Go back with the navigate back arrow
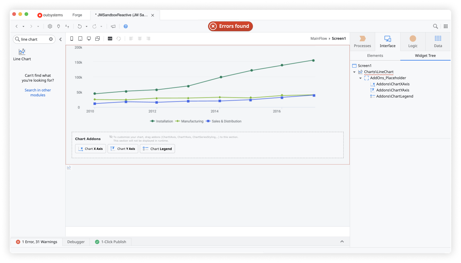 click(17, 26)
